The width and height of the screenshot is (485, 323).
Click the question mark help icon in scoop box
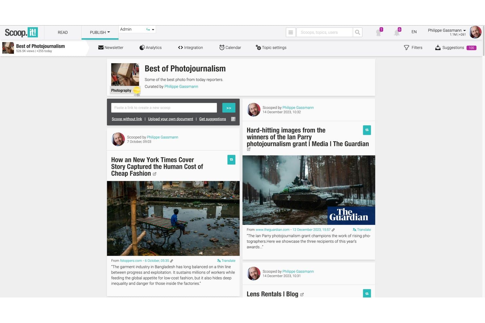click(233, 119)
